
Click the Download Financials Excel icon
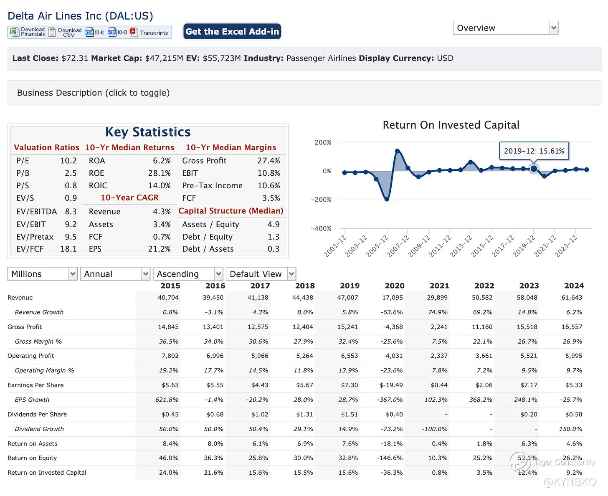click(15, 32)
